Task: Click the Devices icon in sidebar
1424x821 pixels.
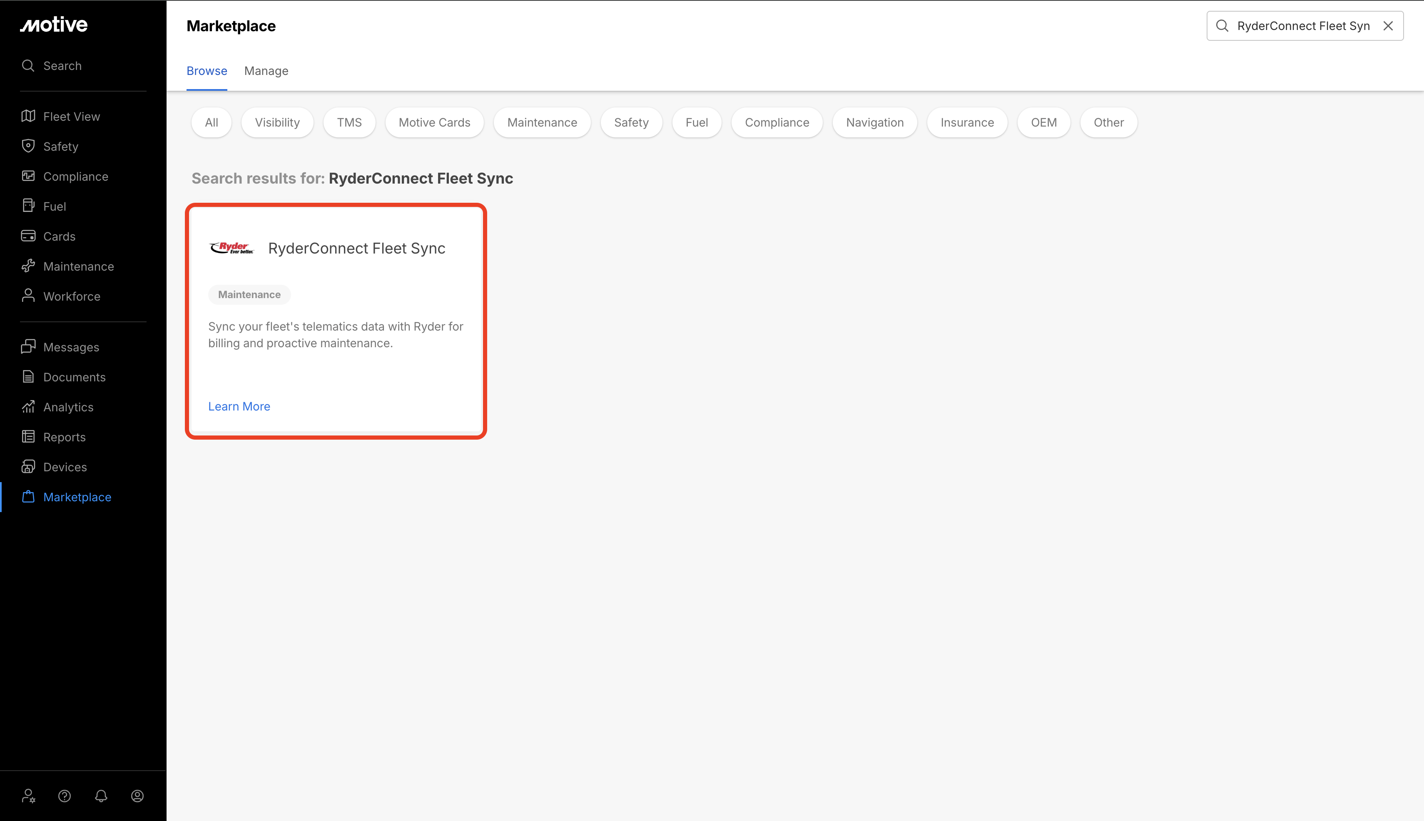Action: pos(28,466)
